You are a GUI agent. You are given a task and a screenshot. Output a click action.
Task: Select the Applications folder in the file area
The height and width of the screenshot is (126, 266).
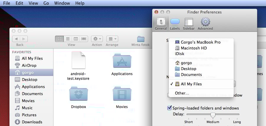[122, 61]
